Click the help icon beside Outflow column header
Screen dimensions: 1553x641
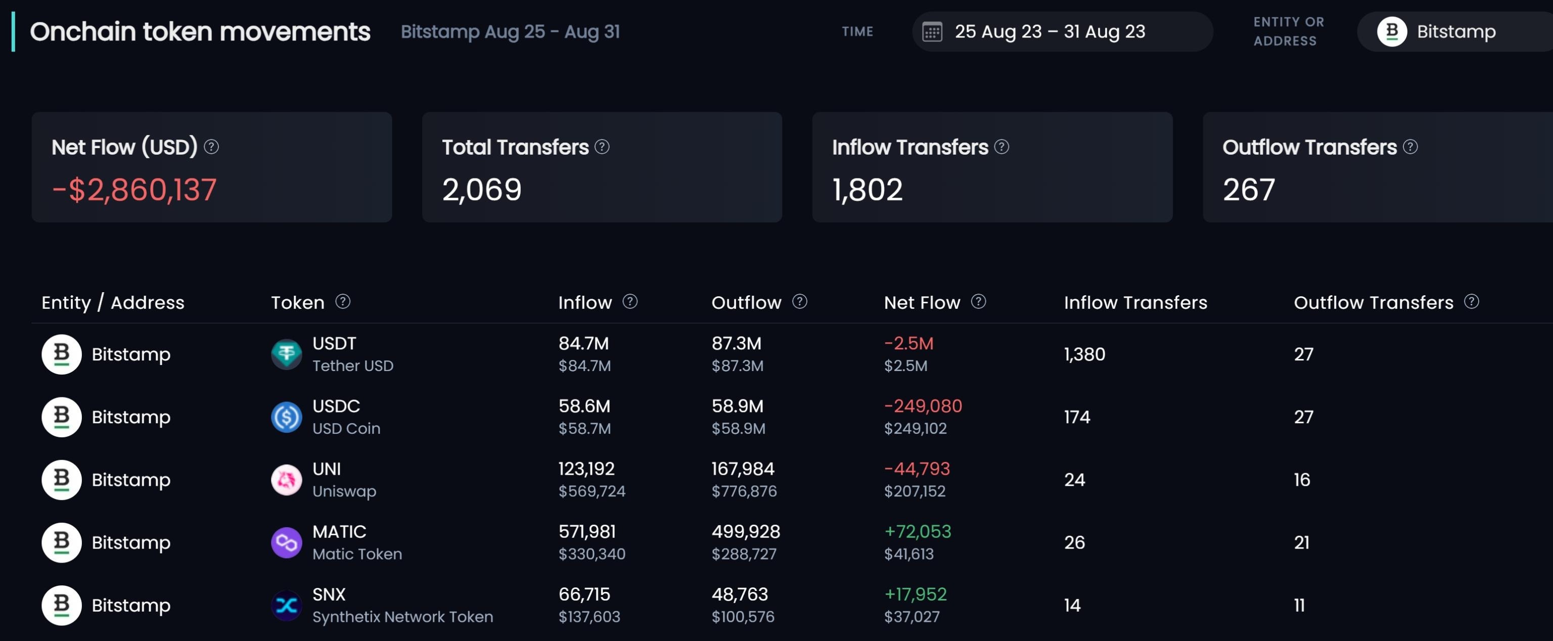pos(799,301)
